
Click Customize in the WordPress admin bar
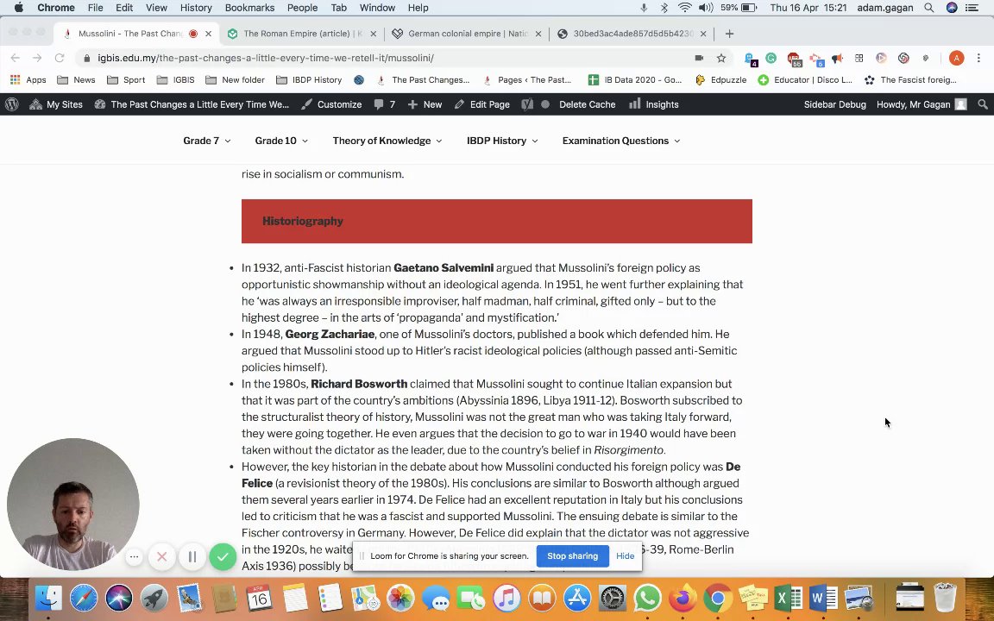click(331, 104)
